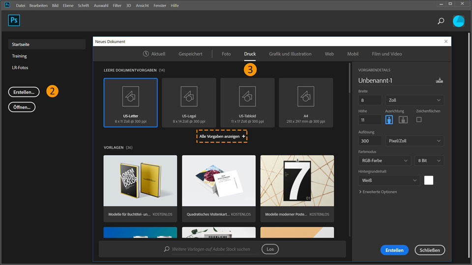Open the Bild menu

[x=55, y=5]
